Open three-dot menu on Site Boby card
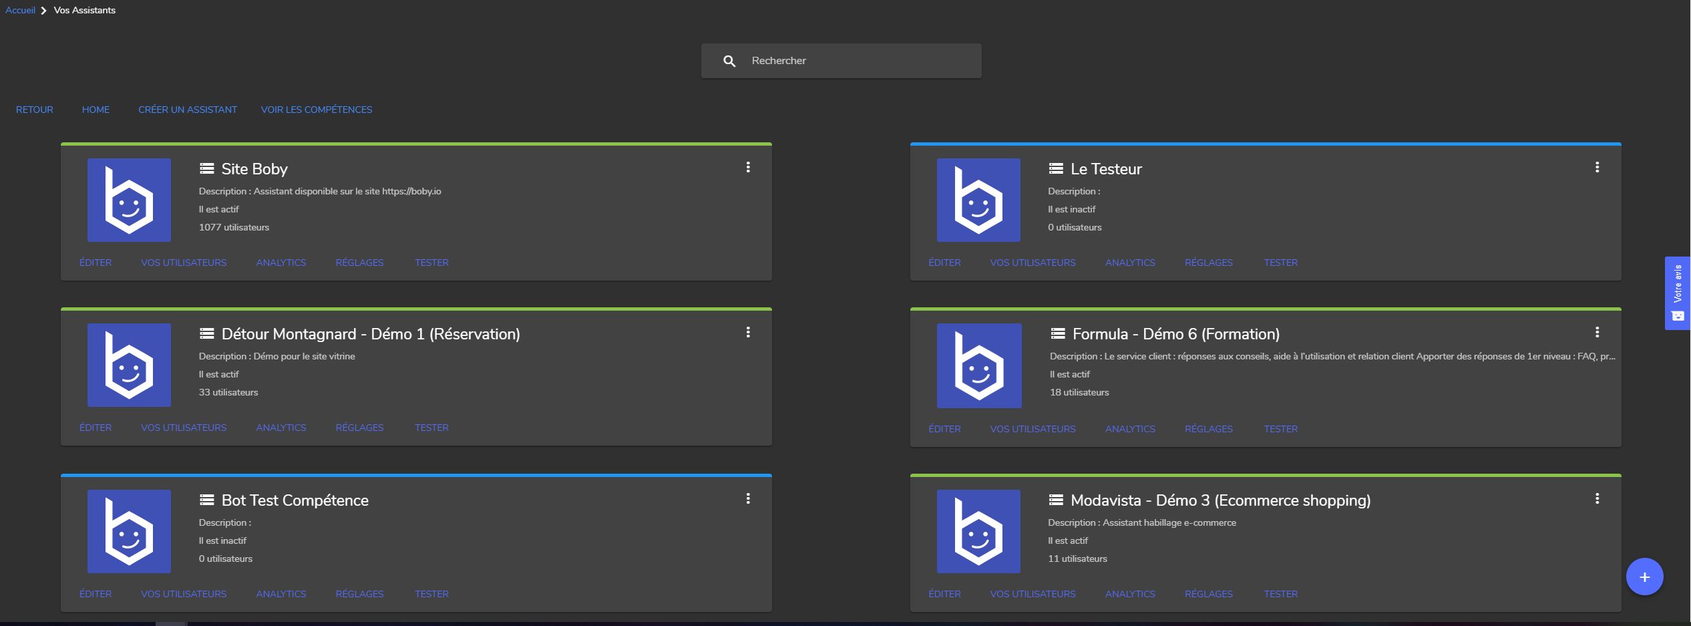1691x626 pixels. 748,167
